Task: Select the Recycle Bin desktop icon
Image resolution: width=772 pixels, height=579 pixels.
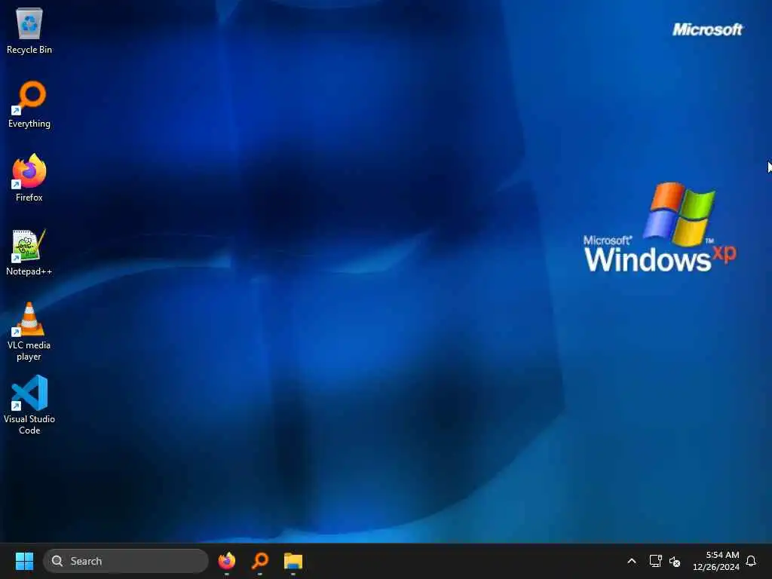Action: [x=29, y=30]
